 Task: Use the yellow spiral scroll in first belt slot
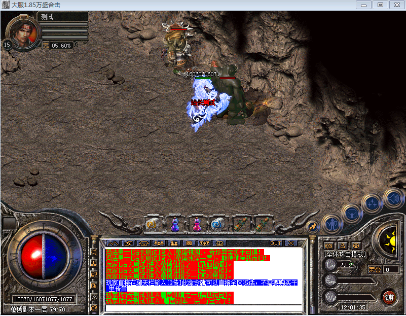click(153, 224)
